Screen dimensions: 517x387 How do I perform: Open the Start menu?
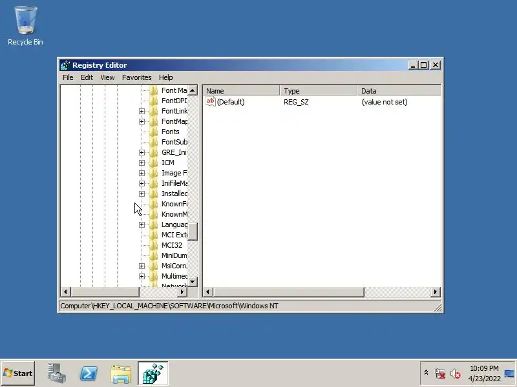click(18, 373)
